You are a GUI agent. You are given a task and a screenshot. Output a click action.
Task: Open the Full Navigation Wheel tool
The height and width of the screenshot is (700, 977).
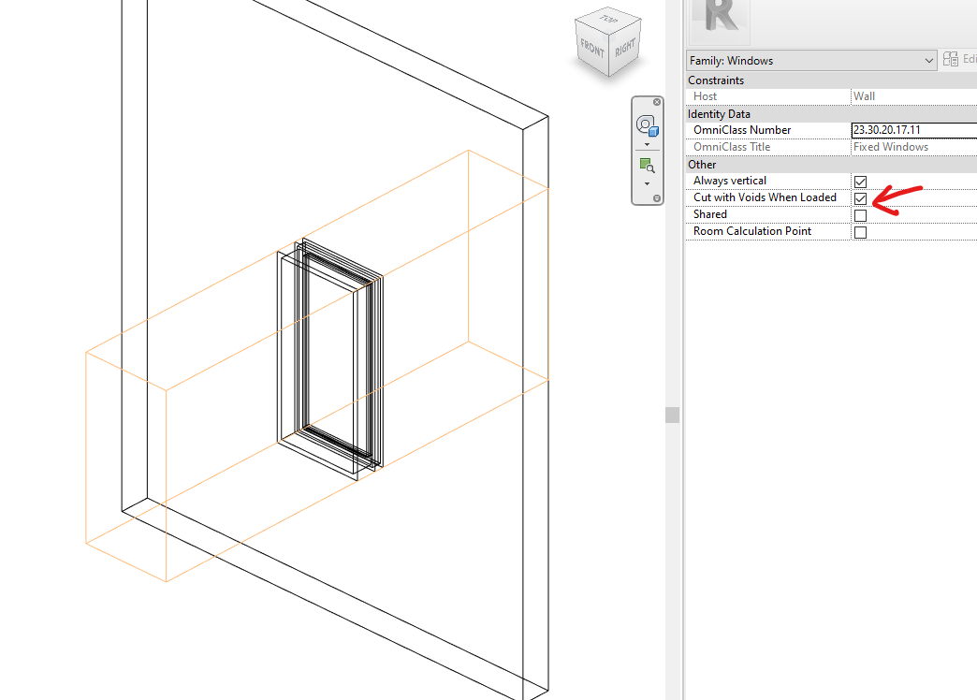[x=647, y=126]
